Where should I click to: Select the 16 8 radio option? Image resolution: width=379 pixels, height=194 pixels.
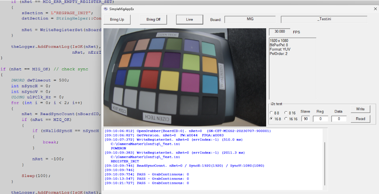pyautogui.click(x=275, y=119)
